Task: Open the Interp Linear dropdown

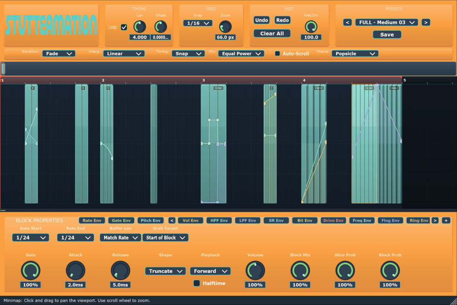Action: click(x=124, y=54)
